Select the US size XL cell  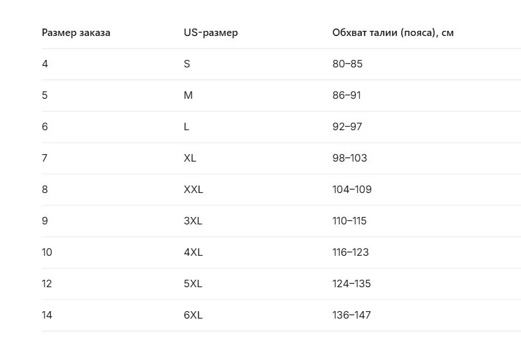(190, 158)
